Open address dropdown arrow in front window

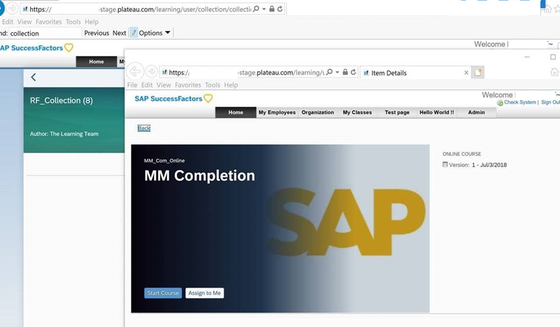(x=337, y=72)
